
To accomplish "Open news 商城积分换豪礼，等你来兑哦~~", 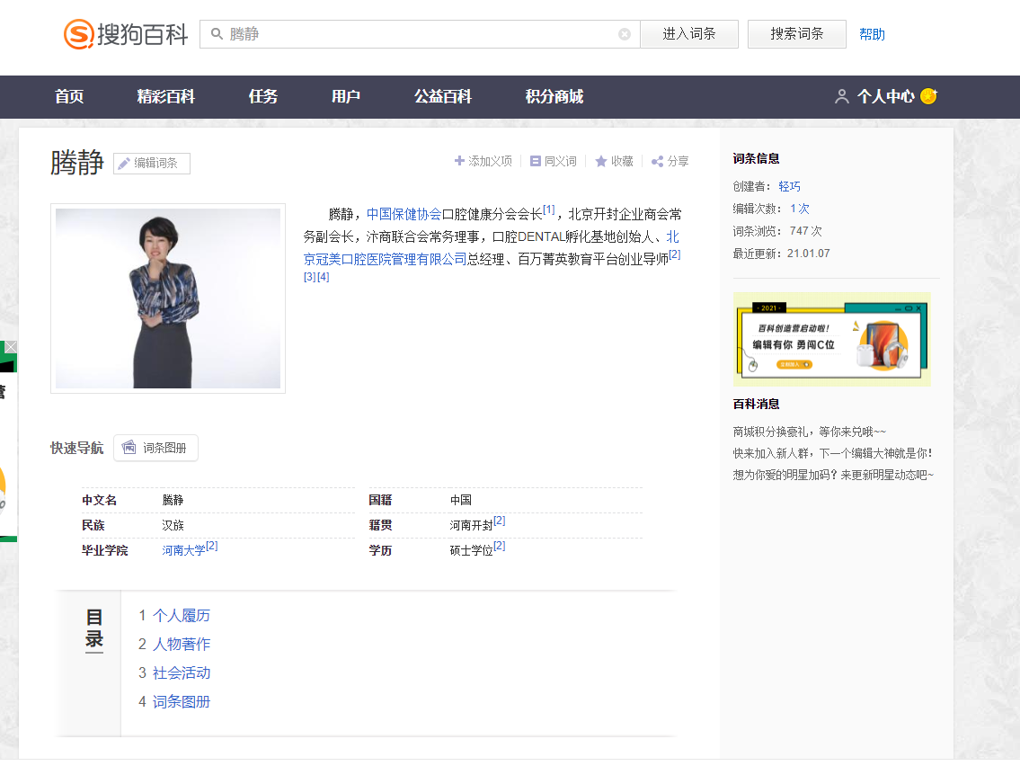I will tap(809, 432).
